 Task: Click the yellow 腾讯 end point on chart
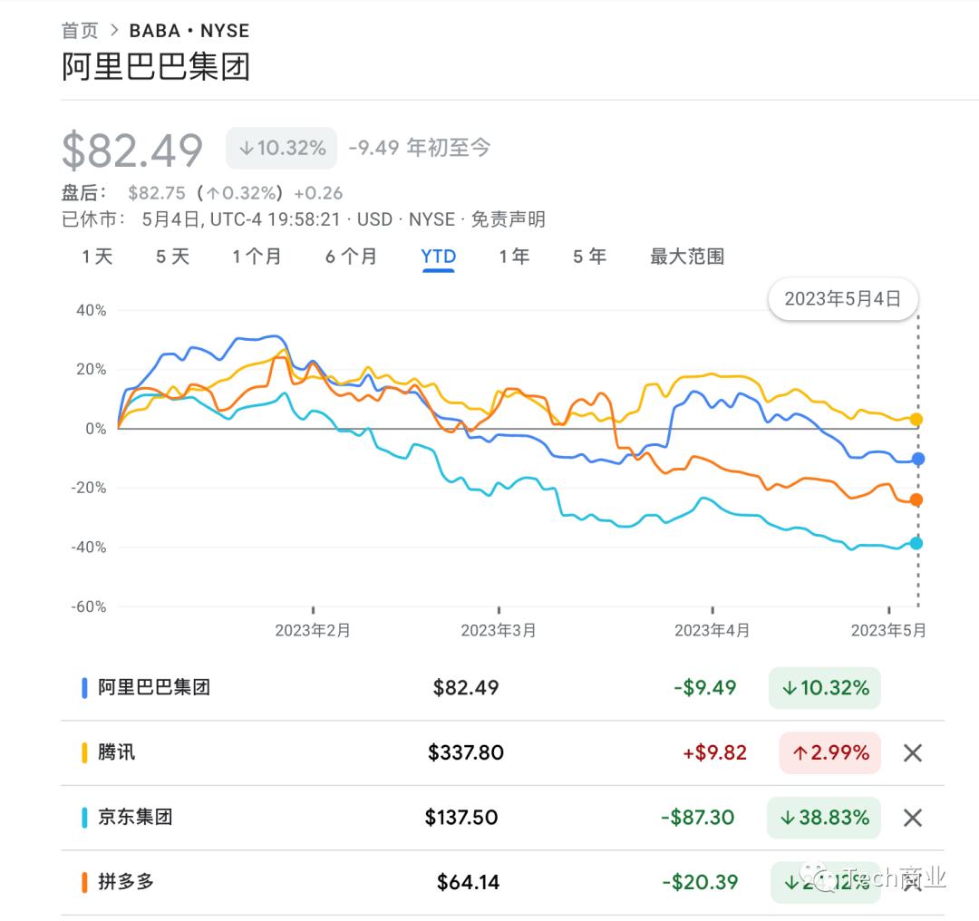(x=916, y=420)
